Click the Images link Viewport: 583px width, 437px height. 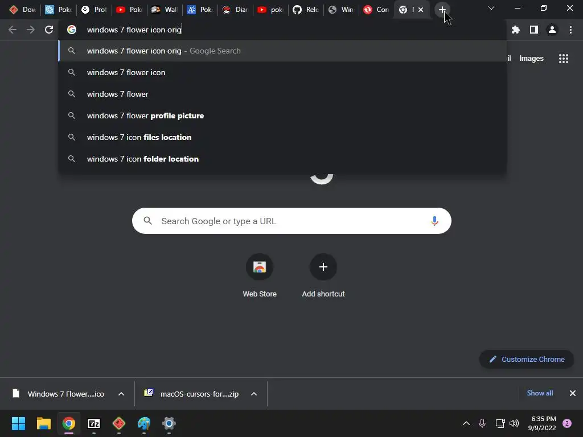531,59
